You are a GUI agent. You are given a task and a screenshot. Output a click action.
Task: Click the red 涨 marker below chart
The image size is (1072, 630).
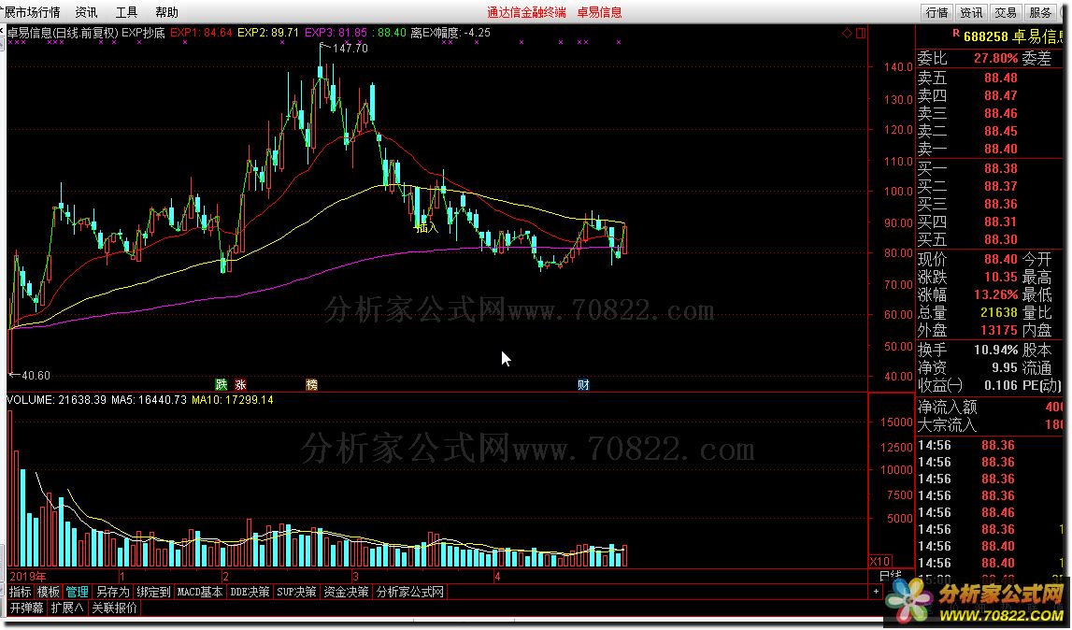pos(240,384)
